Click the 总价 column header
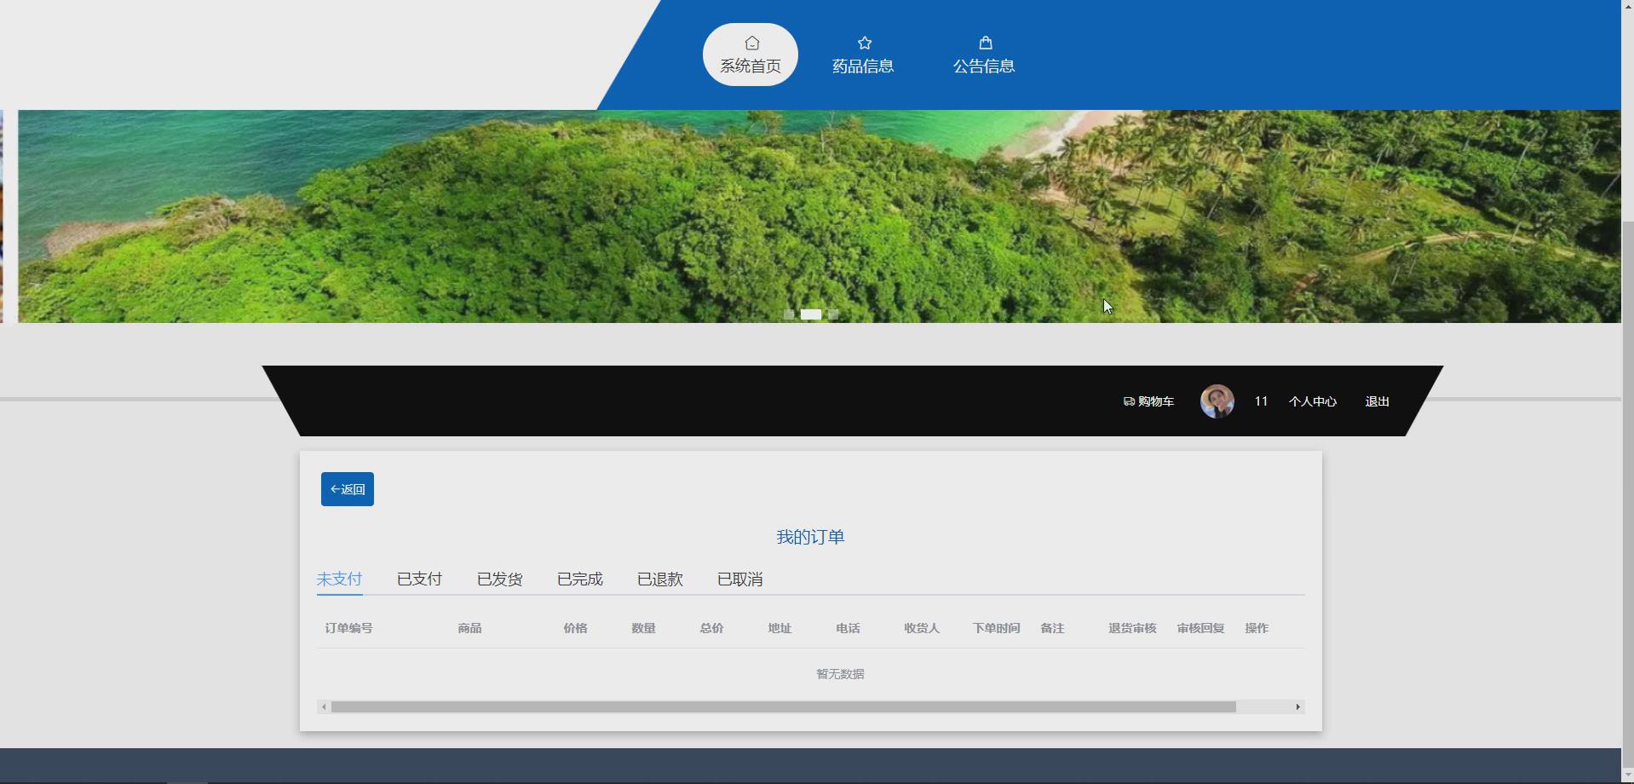Screen dimensions: 1634x784 click(x=711, y=628)
